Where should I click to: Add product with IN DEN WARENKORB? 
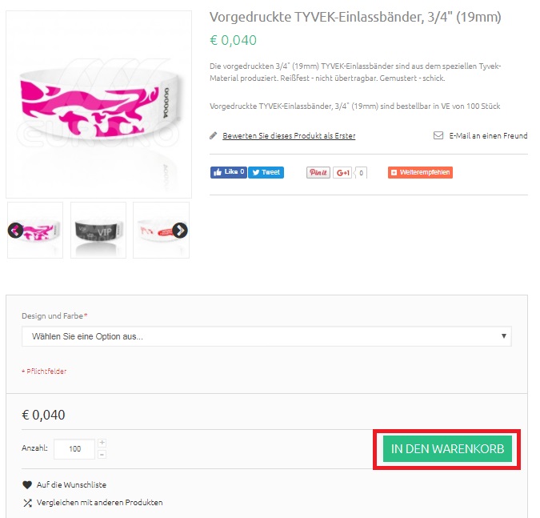447,449
